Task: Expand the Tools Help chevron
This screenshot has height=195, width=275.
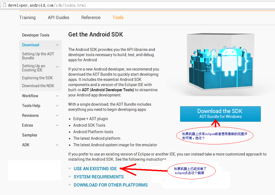Action: click(x=57, y=106)
